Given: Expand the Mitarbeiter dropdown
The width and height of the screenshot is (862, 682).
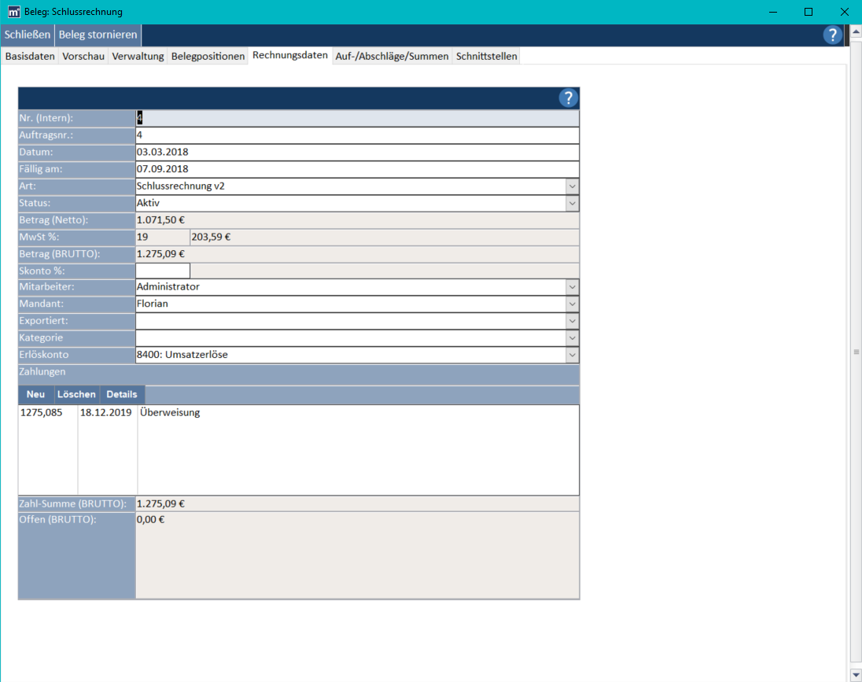Looking at the screenshot, I should pyautogui.click(x=572, y=287).
